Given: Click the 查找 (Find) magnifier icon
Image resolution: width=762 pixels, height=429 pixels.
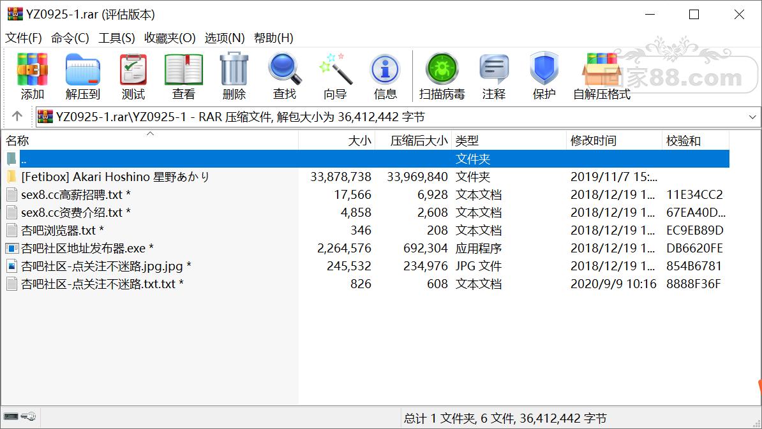Looking at the screenshot, I should coord(285,69).
